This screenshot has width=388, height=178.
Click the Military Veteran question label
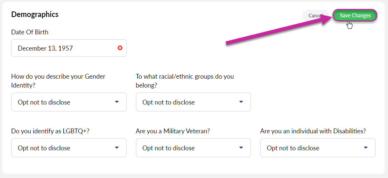[x=173, y=131]
